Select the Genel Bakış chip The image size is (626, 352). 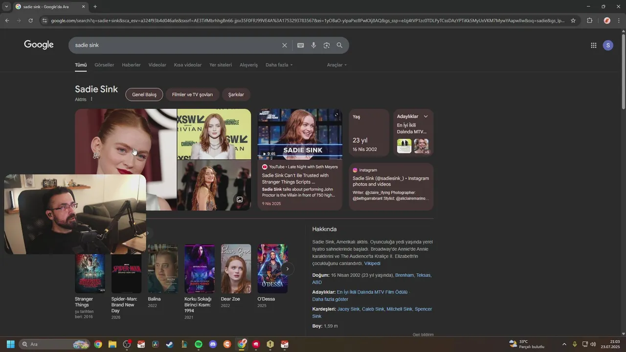[x=144, y=94]
